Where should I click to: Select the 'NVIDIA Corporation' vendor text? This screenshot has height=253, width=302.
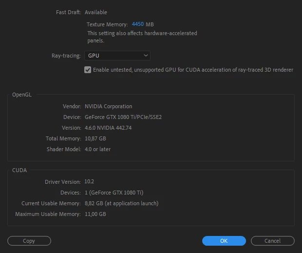[x=109, y=106]
